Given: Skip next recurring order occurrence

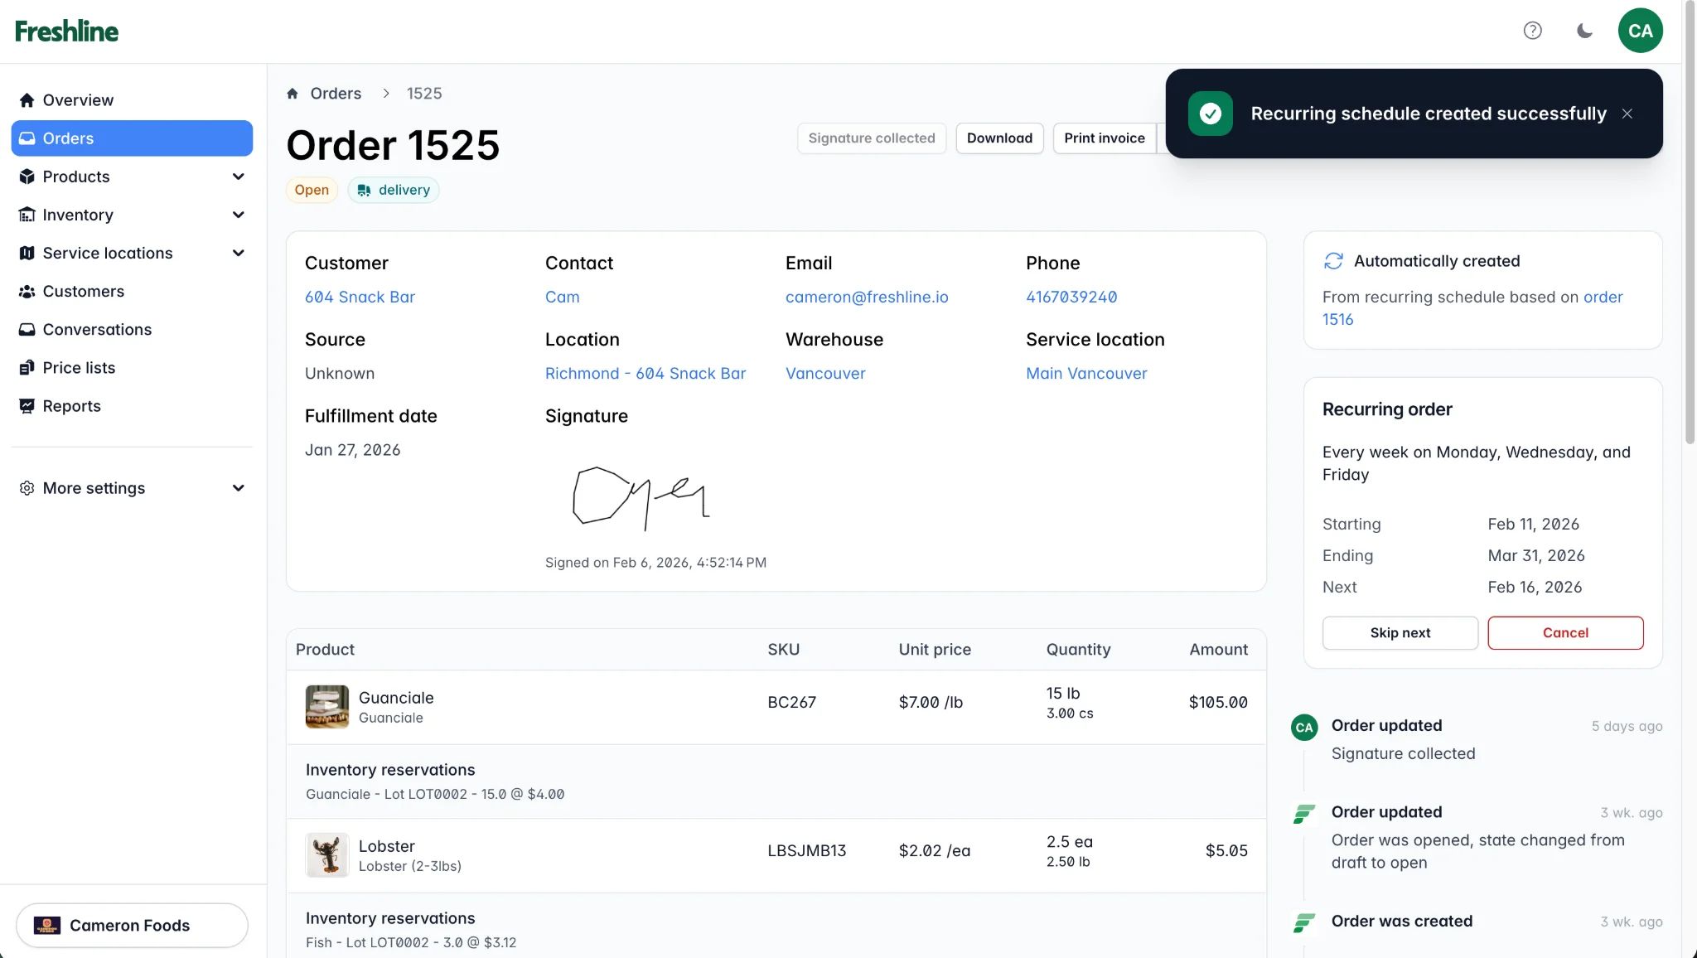Looking at the screenshot, I should coord(1400,632).
